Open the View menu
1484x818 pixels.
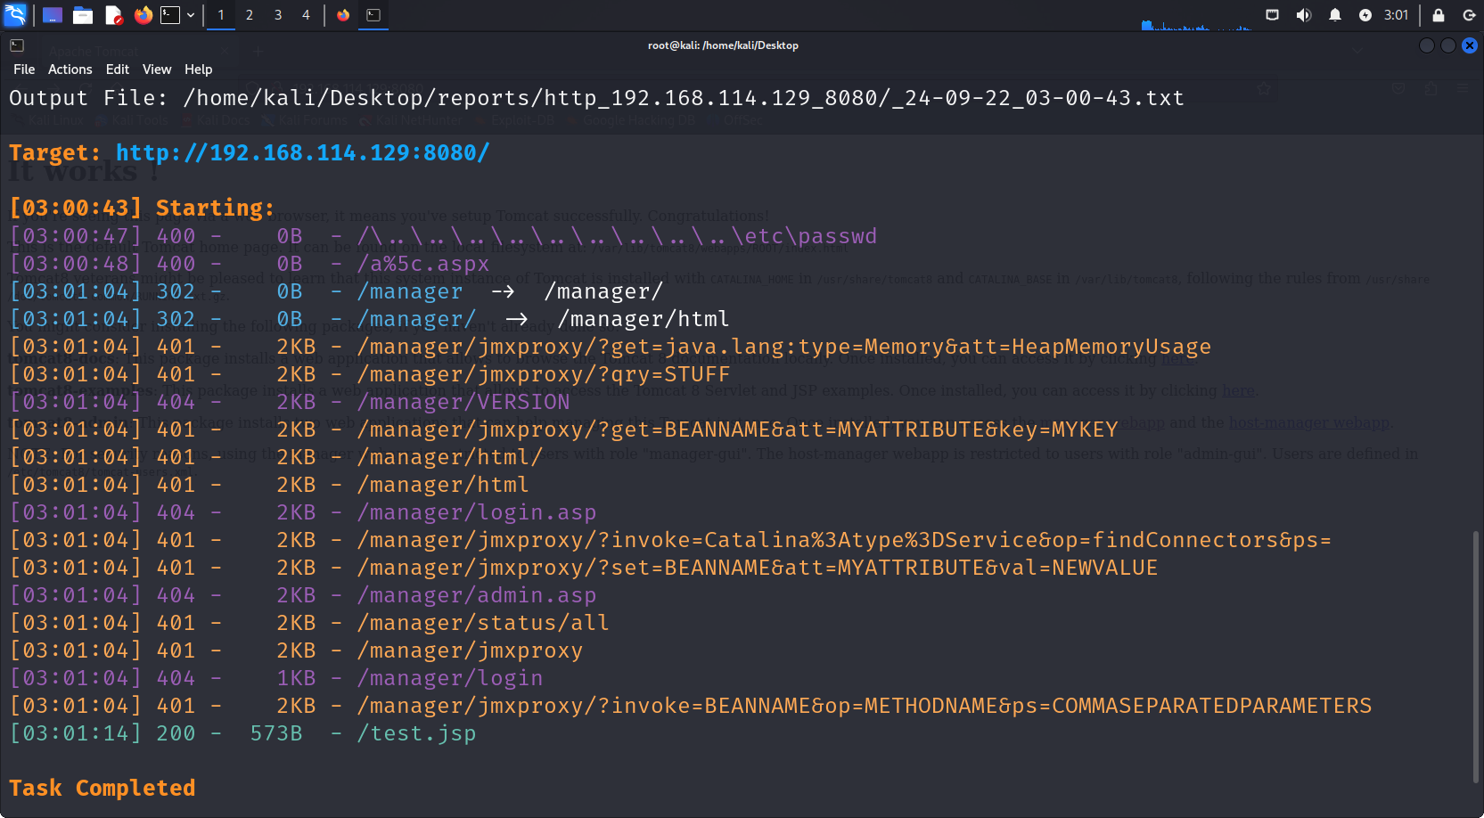point(157,69)
